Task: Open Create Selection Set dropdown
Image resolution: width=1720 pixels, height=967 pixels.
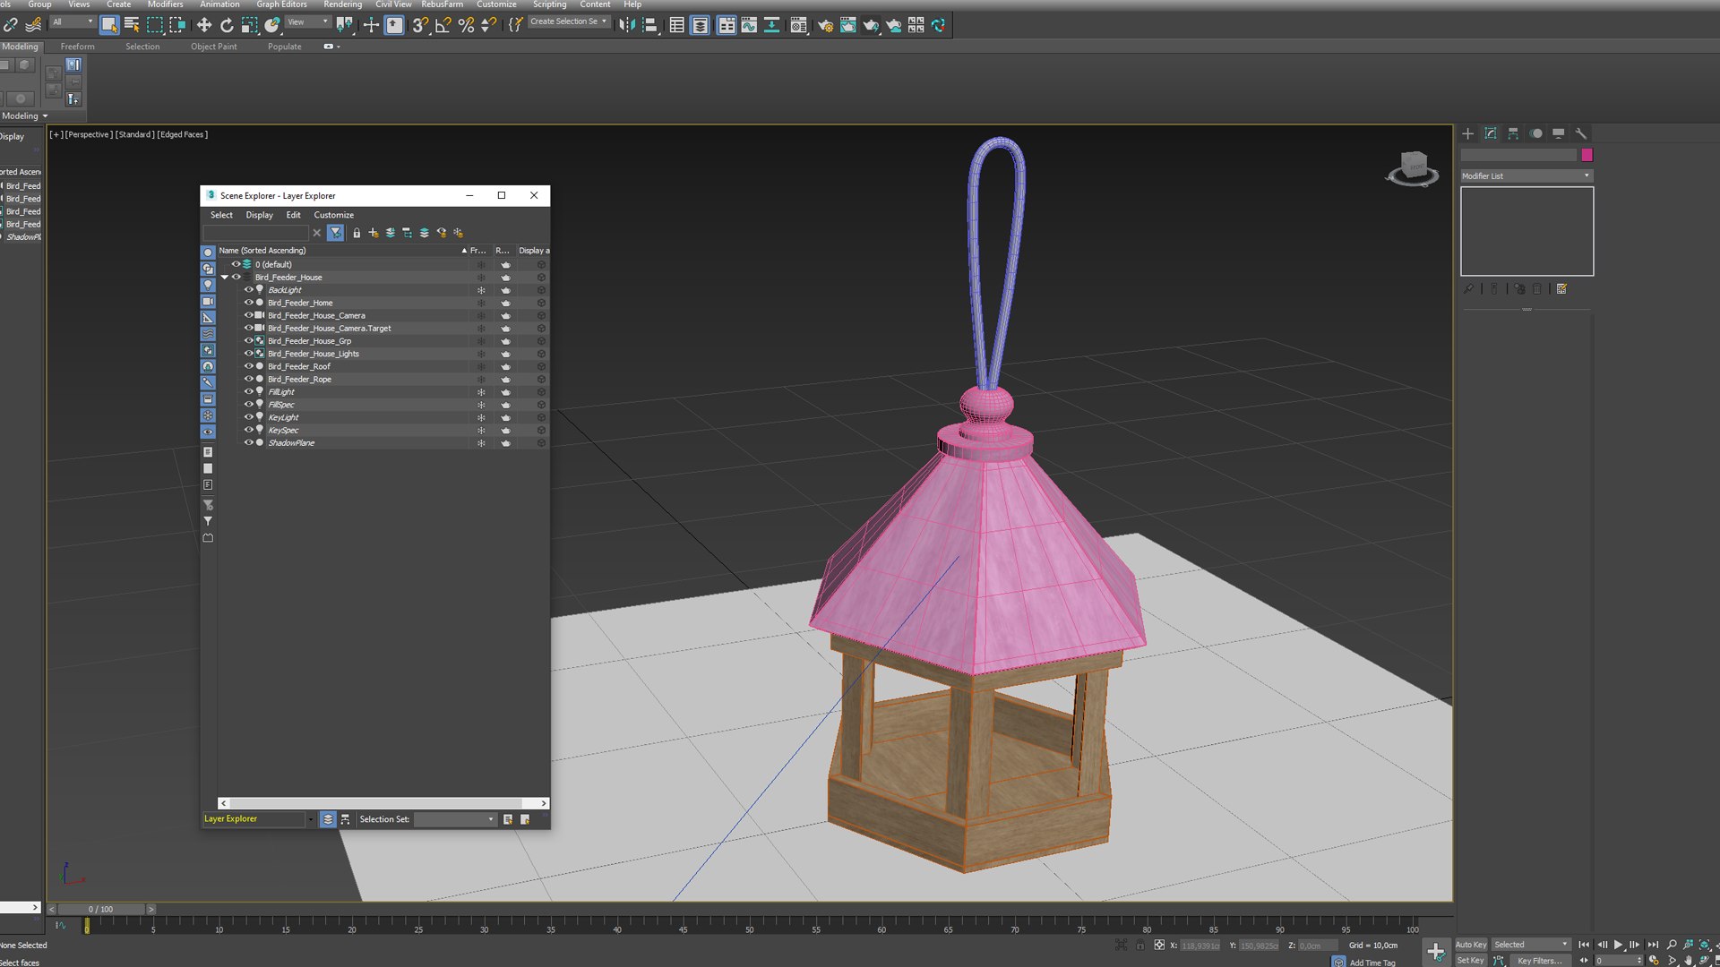Action: coord(569,21)
